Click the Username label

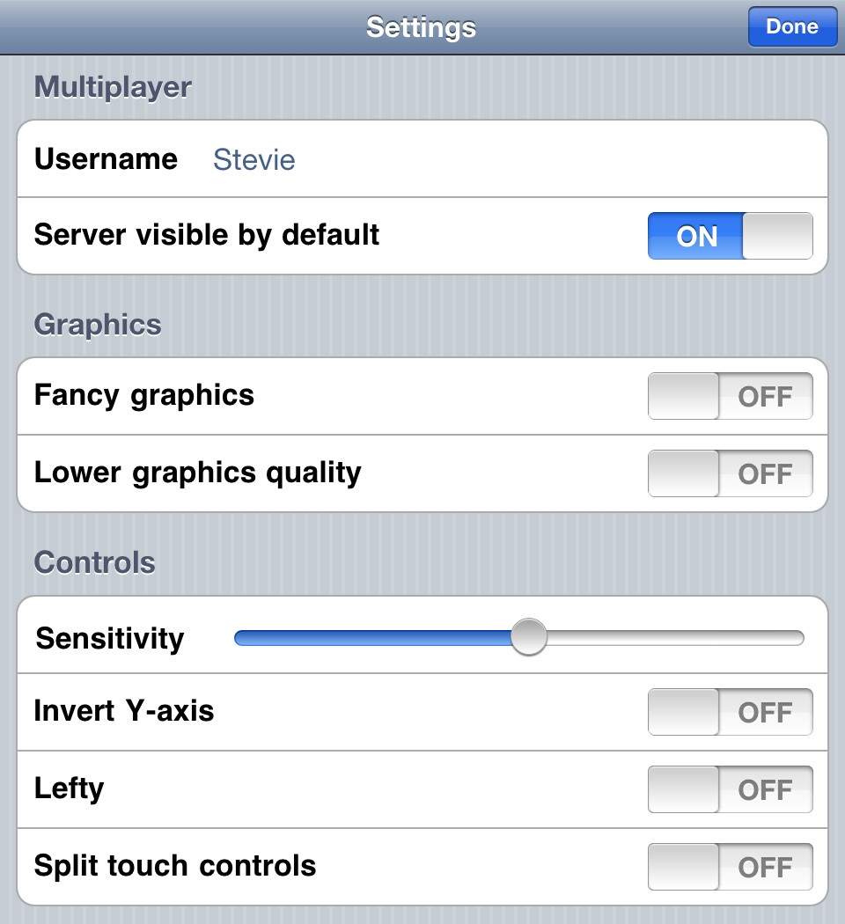106,159
